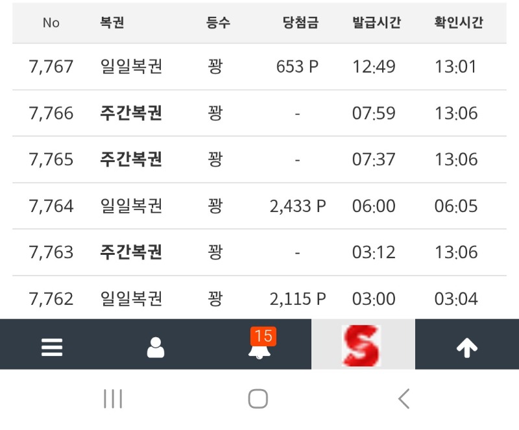Open the user profile icon
The width and height of the screenshot is (519, 430).
tap(156, 348)
